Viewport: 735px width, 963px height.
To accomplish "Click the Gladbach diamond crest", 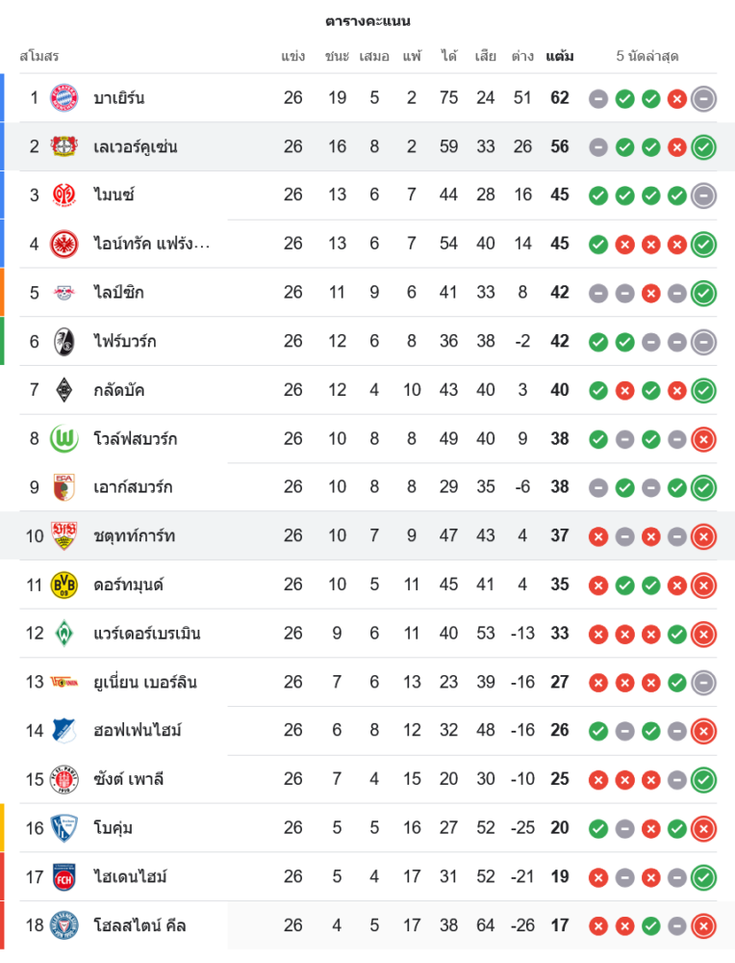I will pos(63,390).
